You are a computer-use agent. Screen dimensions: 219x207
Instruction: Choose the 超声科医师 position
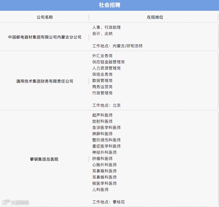tap(102, 115)
